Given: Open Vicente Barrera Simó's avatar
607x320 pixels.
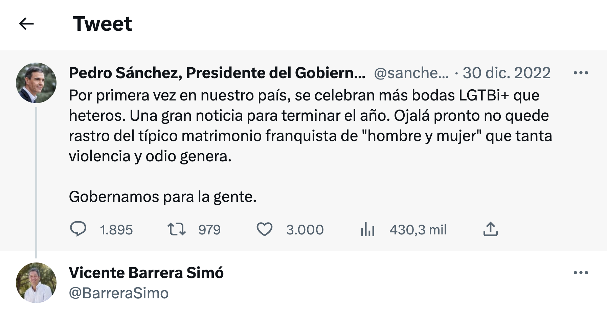Looking at the screenshot, I should 36,282.
